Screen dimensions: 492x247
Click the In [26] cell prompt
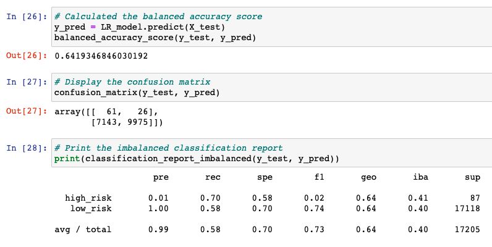point(27,17)
